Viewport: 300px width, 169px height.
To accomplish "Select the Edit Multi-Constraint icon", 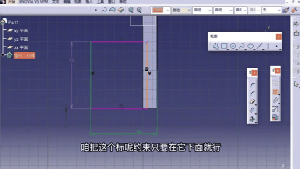I will pos(275,117).
